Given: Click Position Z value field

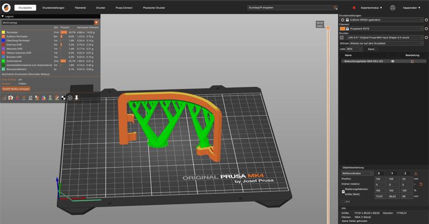Looking at the screenshot, I should [407, 179].
